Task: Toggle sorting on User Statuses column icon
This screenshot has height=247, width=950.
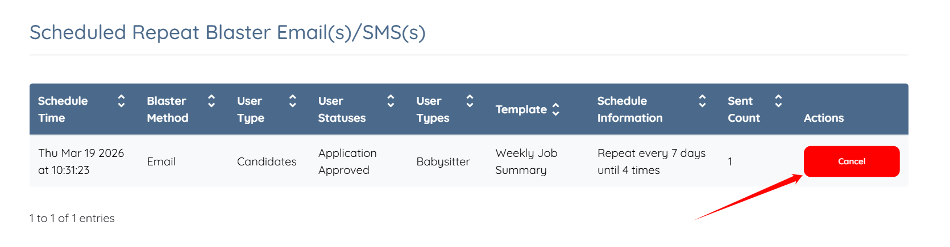Action: pos(391,101)
